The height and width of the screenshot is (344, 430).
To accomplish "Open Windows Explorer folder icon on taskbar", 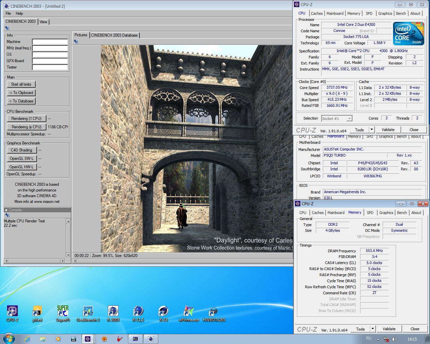I will 43,339.
